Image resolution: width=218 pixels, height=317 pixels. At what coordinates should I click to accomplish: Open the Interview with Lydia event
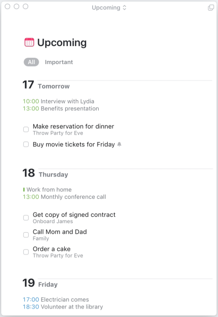point(58,101)
